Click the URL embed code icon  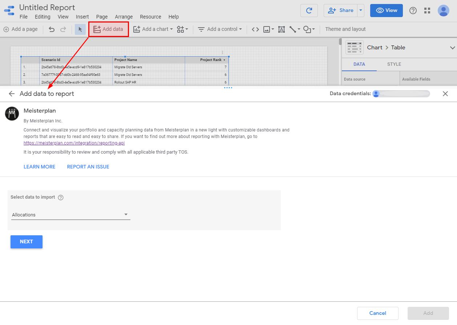tap(255, 29)
